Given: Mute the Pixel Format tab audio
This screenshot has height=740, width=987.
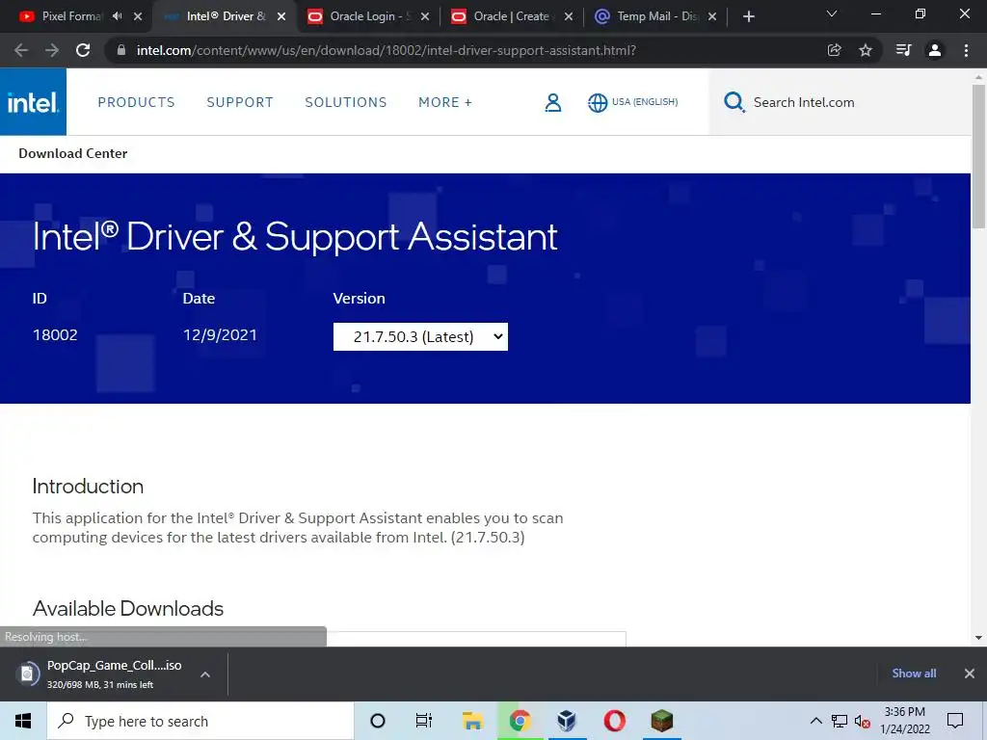Looking at the screenshot, I should pos(117,16).
